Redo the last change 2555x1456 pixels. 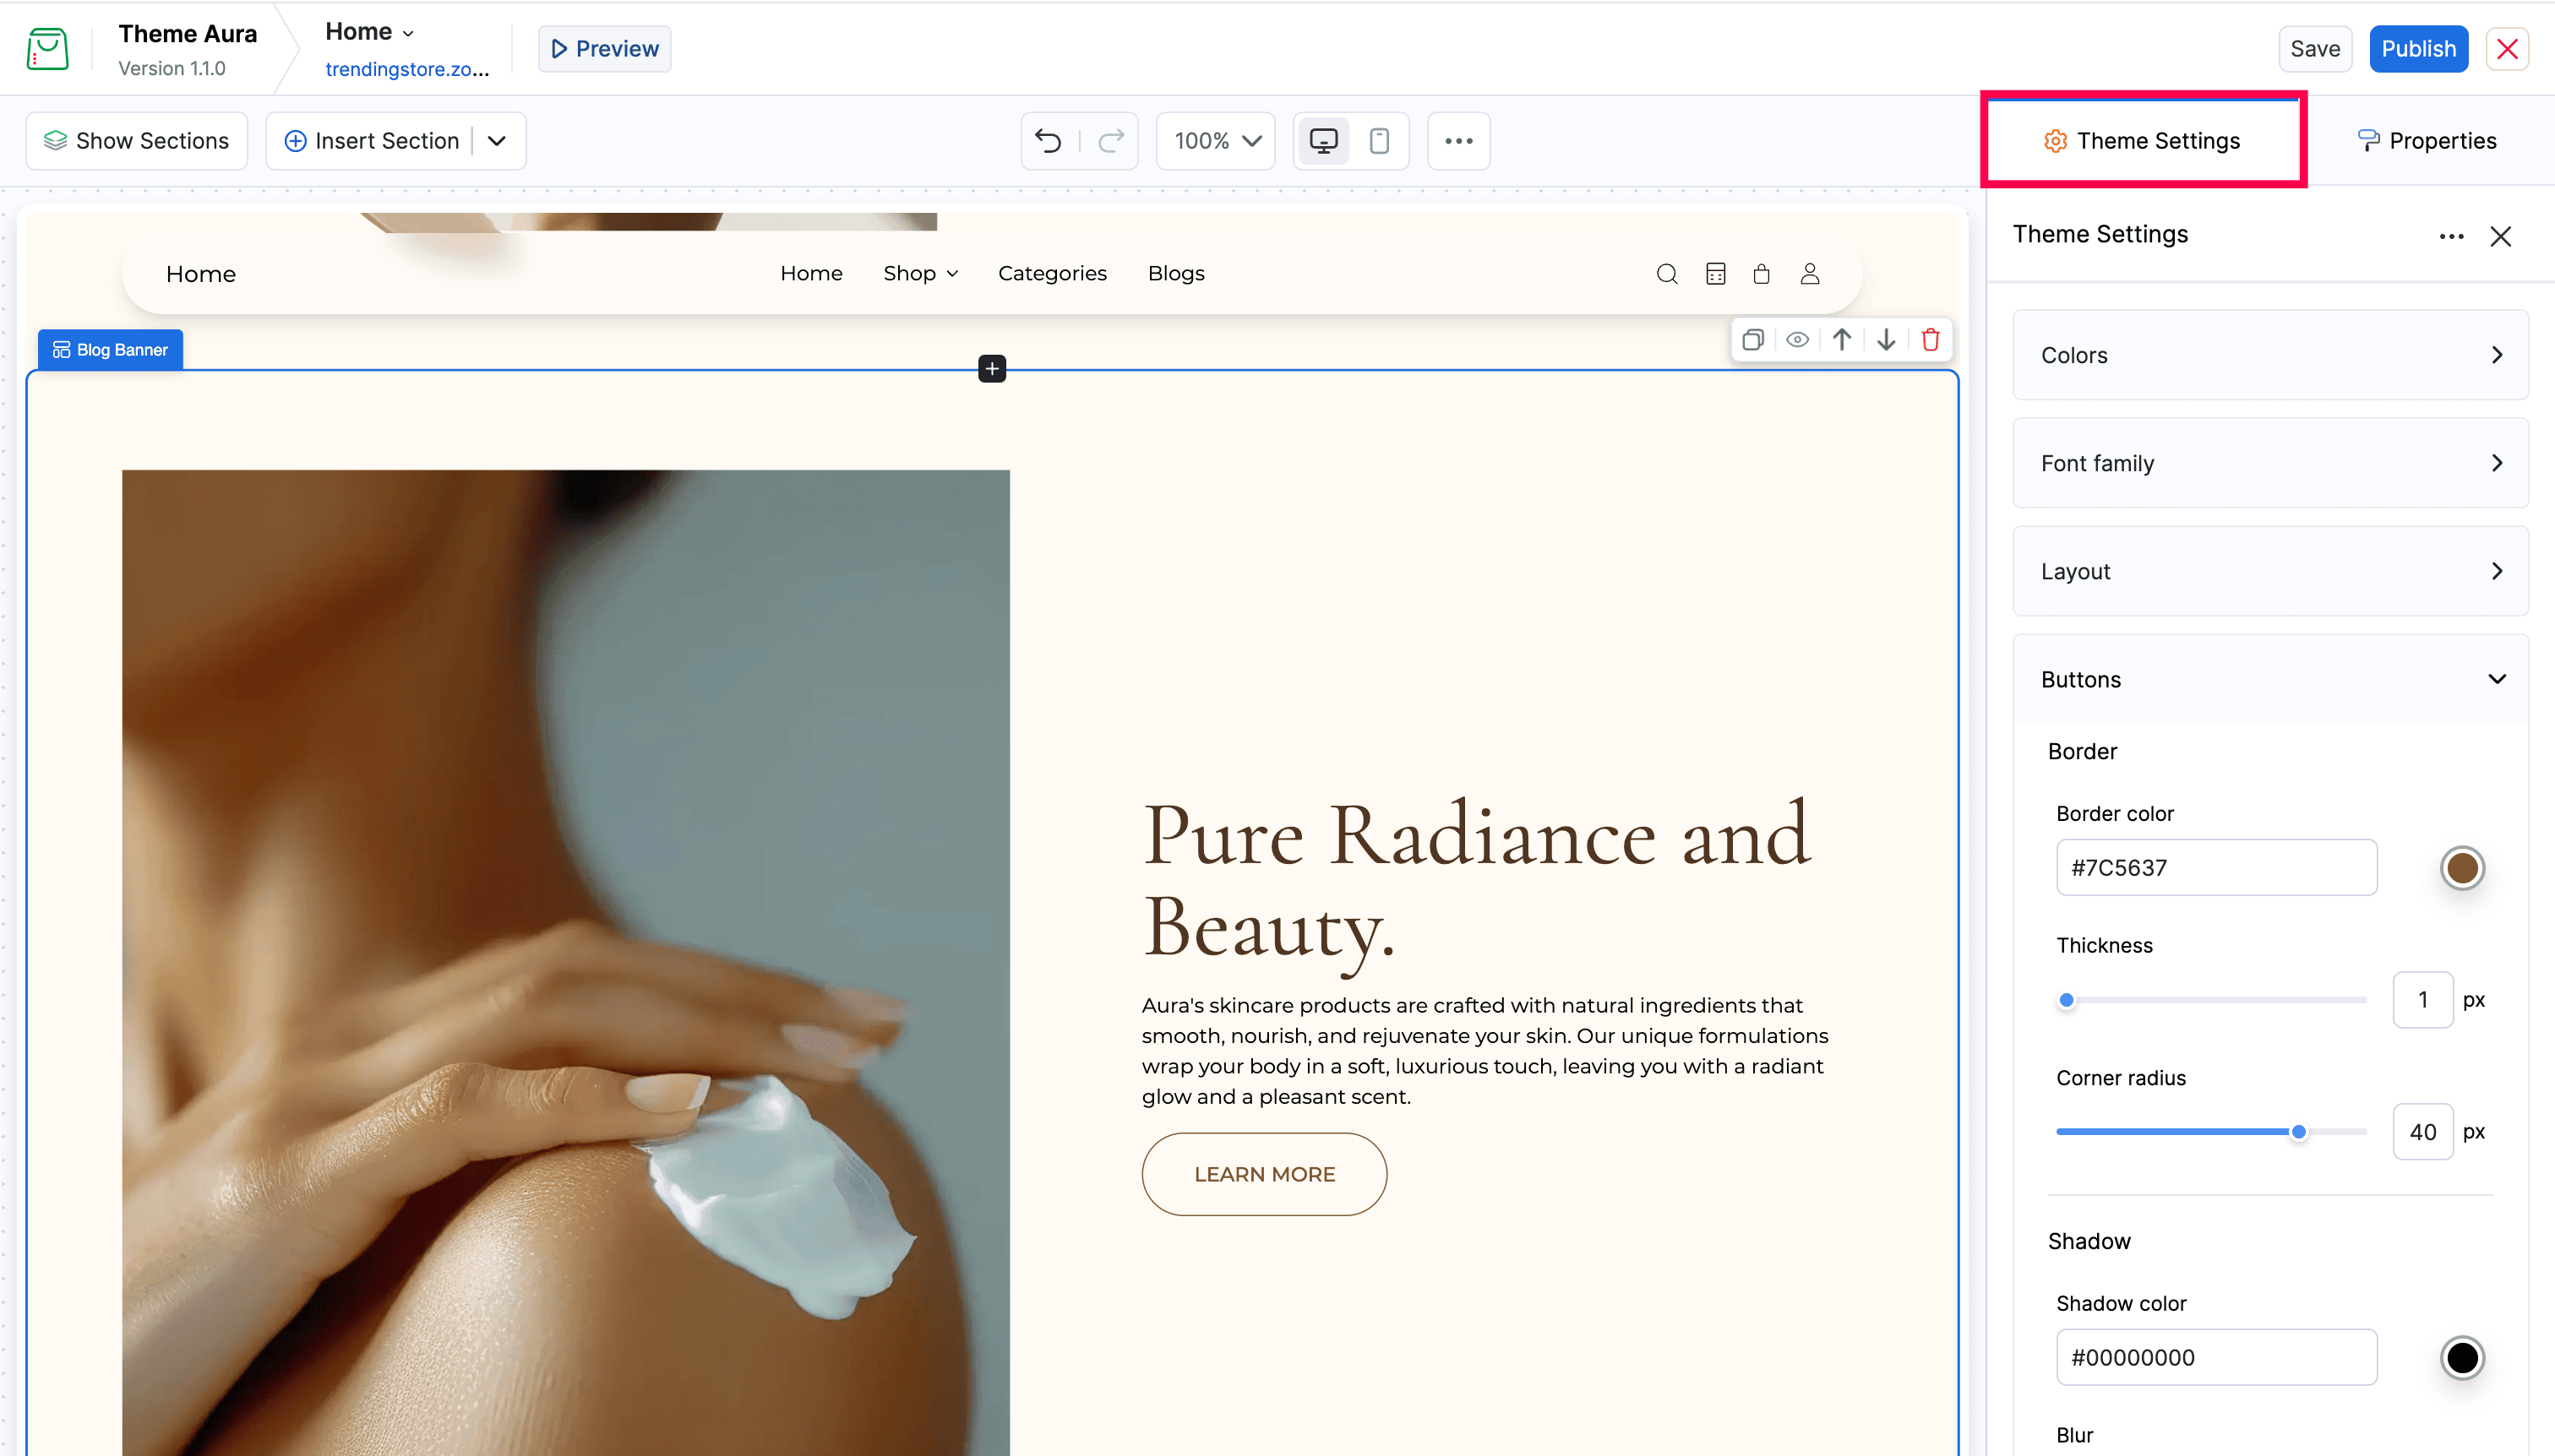tap(1110, 141)
